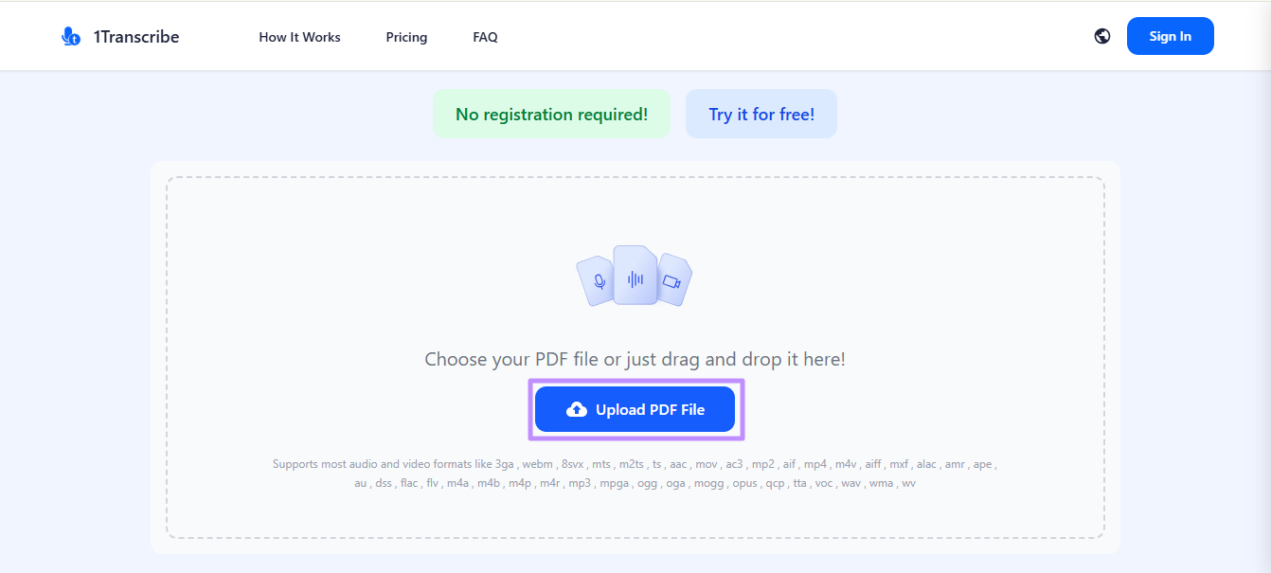Click the Try it for free badge
The image size is (1271, 573).
click(761, 113)
